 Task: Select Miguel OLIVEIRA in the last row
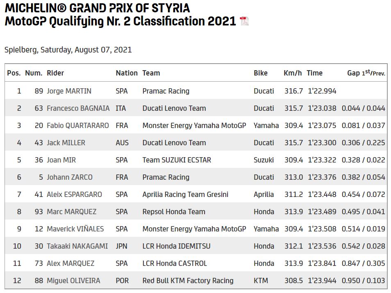point(73,281)
